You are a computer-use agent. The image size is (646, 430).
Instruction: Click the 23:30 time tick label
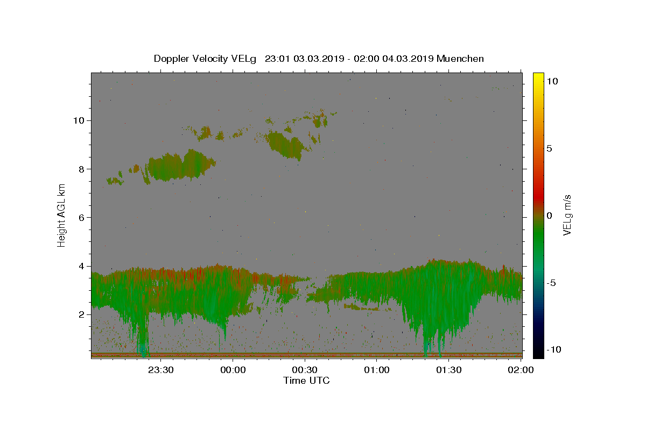pyautogui.click(x=161, y=370)
